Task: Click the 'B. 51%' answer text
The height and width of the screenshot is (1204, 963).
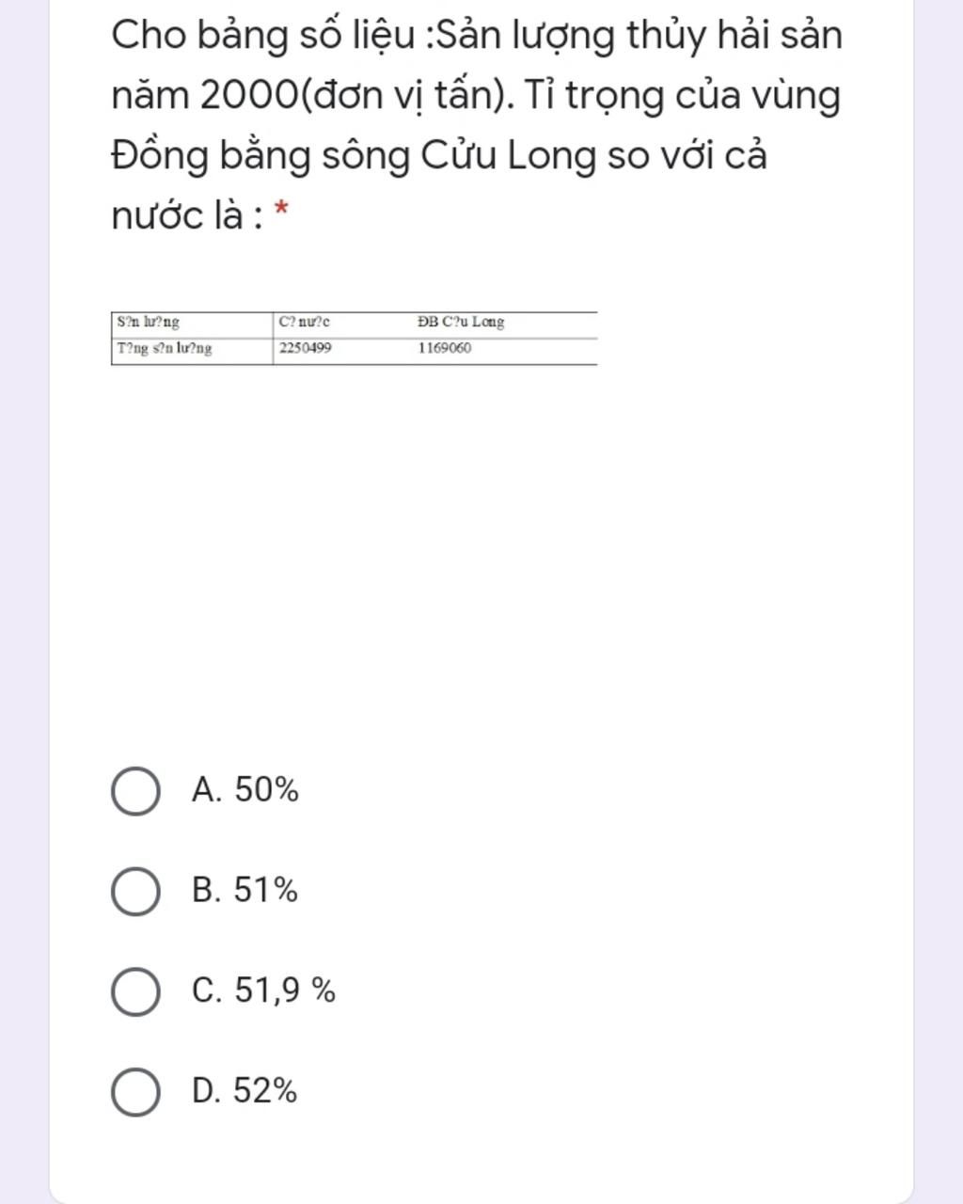Action: [245, 891]
